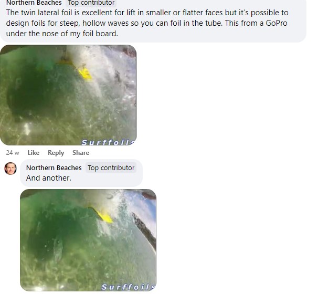Click the yellow foil in the first photo
318x294 pixels.
(85, 73)
